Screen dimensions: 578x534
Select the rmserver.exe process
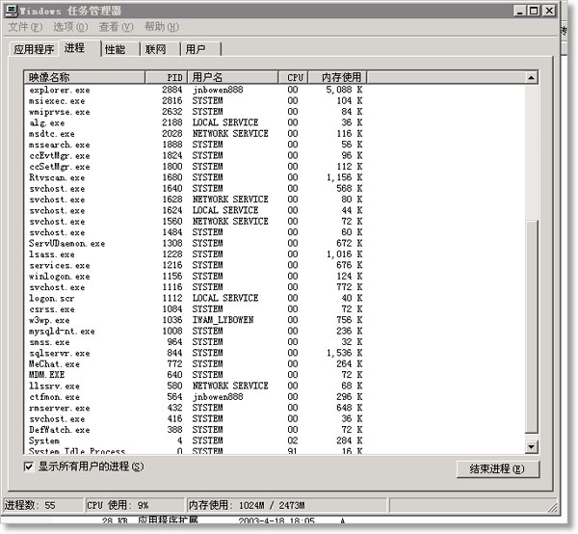(196, 408)
